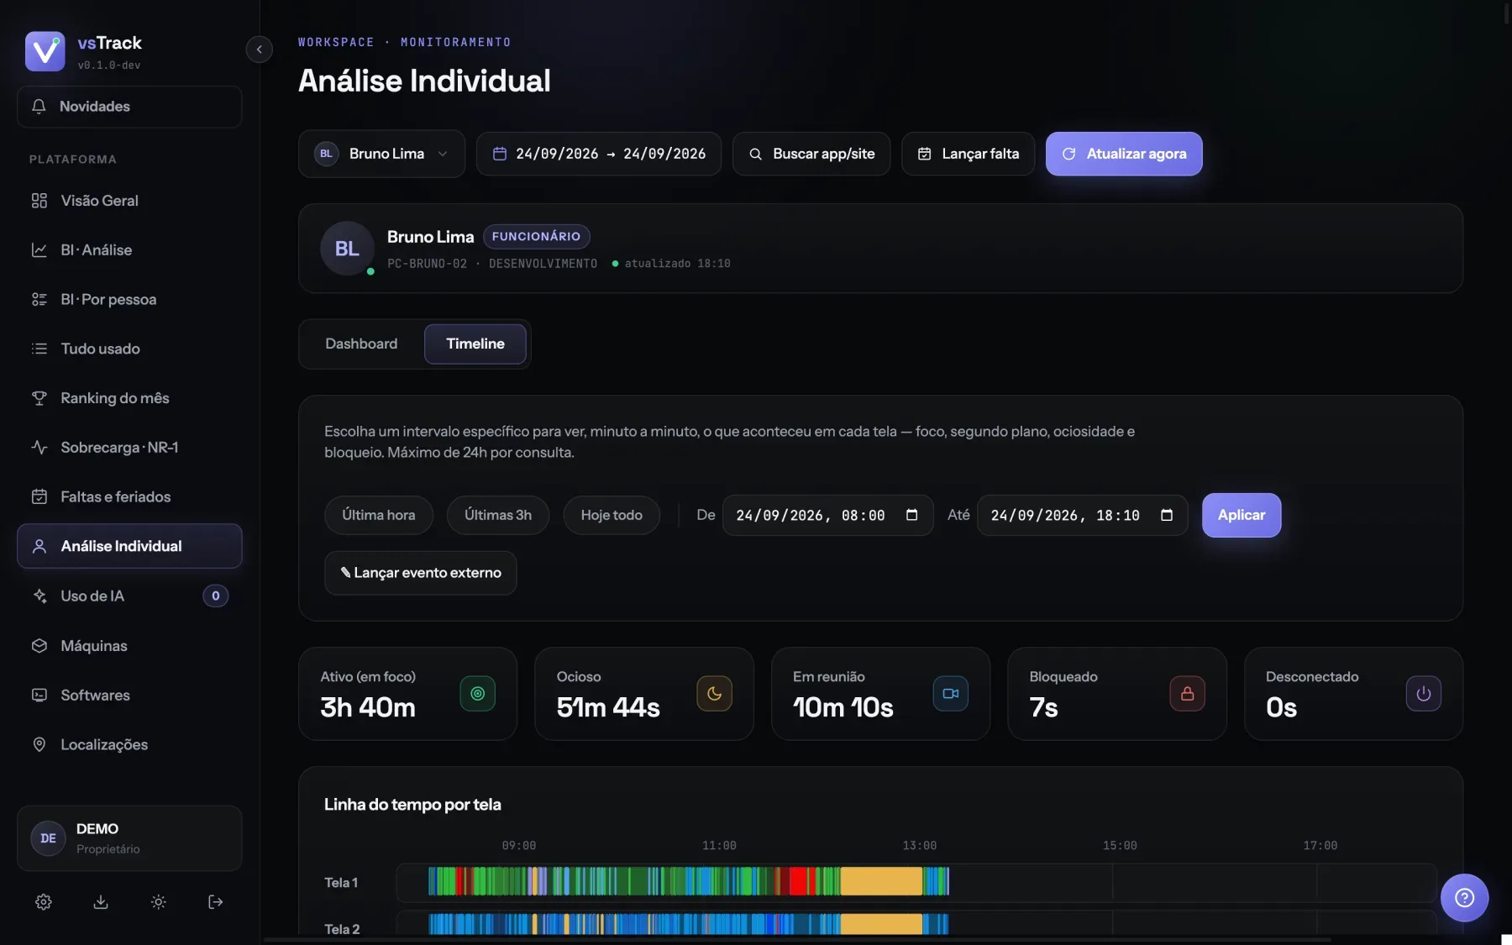This screenshot has width=1512, height=945.
Task: Select the Últimas 3h preset
Action: (498, 515)
